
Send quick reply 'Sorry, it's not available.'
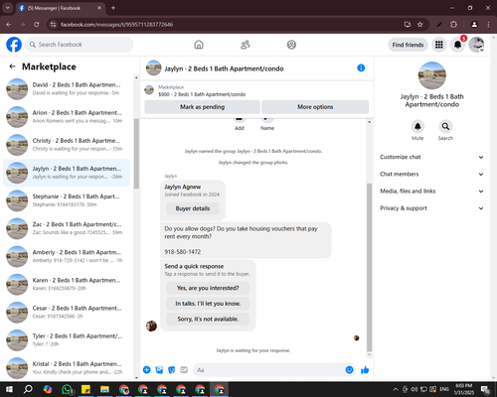[x=208, y=319]
